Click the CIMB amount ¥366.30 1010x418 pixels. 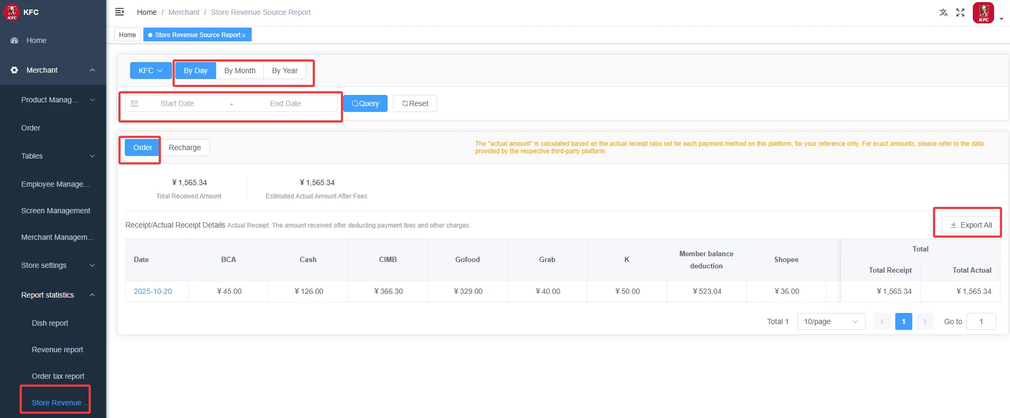[389, 291]
